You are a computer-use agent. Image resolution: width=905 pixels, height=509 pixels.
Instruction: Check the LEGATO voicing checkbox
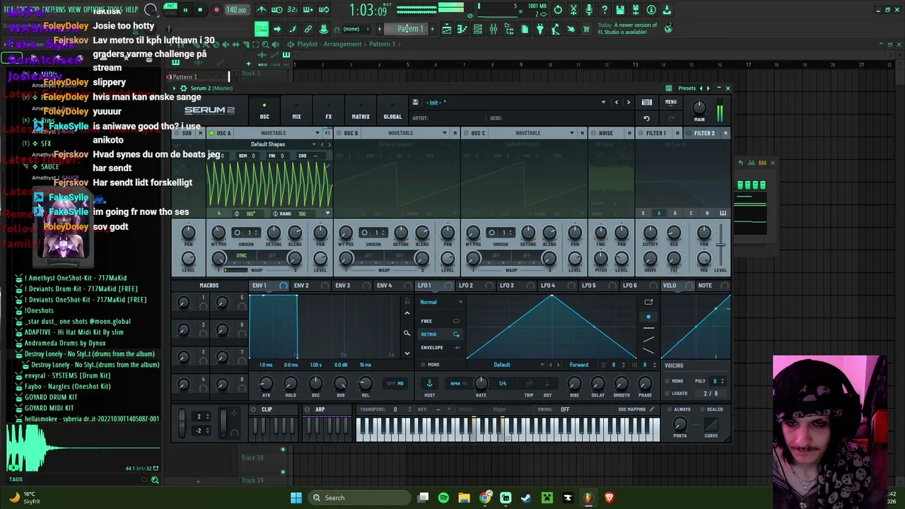click(x=667, y=394)
